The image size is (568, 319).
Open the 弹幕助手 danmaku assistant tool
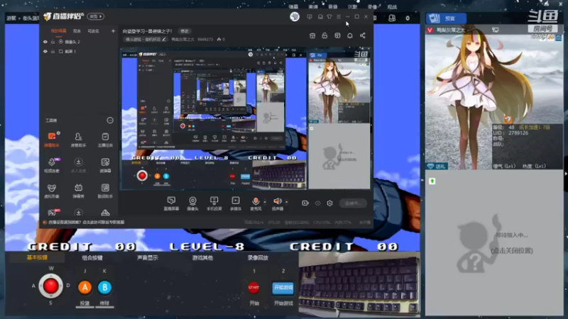click(x=52, y=139)
